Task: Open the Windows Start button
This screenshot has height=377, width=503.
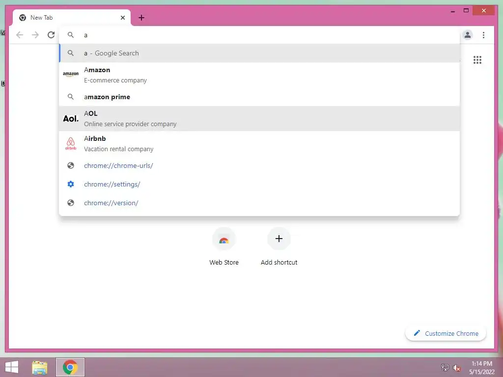Action: point(12,367)
